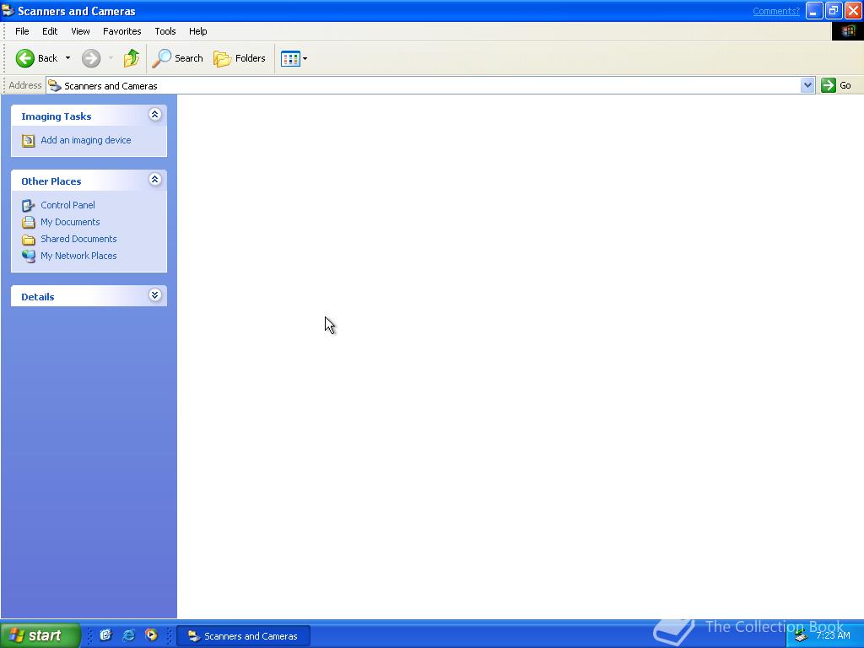This screenshot has height=648, width=864.
Task: Open the My Documents link
Action: [x=70, y=222]
